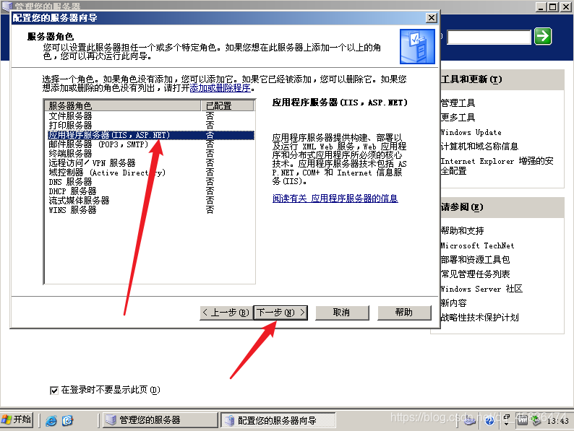This screenshot has width=574, height=431.
Task: Select 邮件服务器 (POP3, SMTP) row
Action: click(151, 144)
